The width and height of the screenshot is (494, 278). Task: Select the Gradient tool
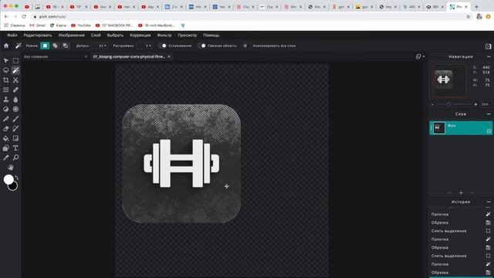(x=15, y=138)
